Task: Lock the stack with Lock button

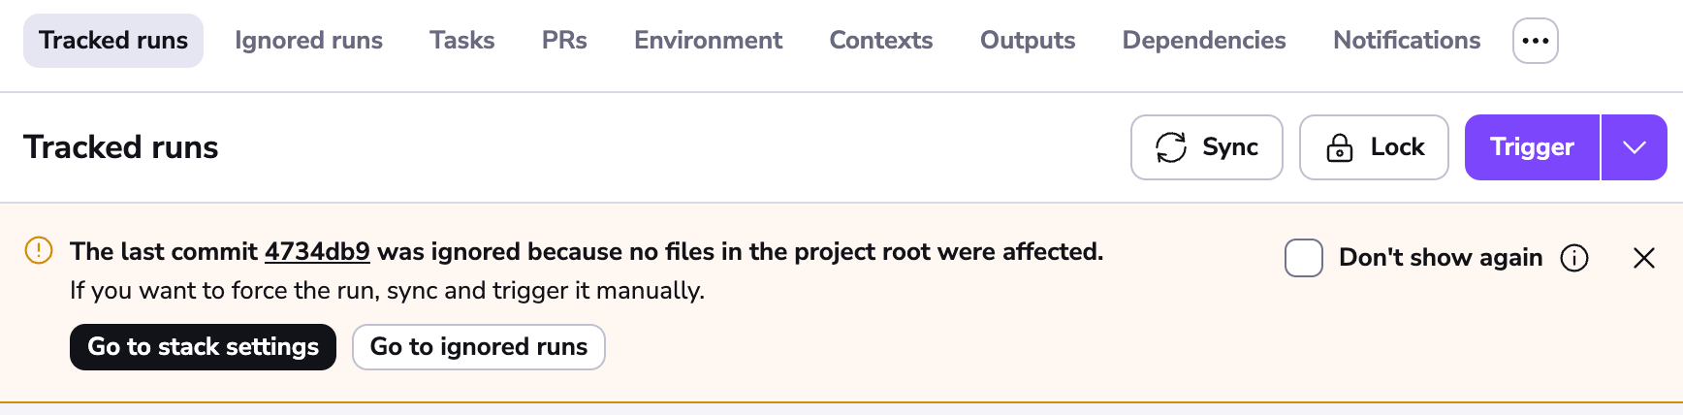Action: tap(1374, 147)
